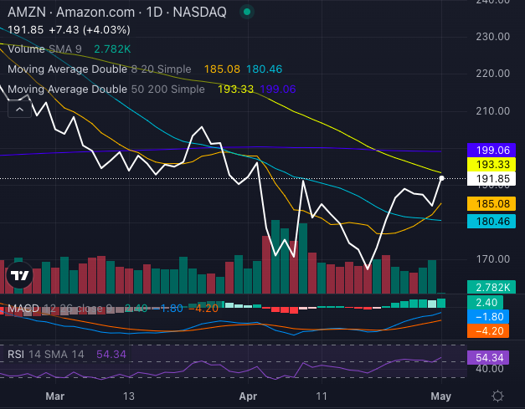Screen dimensions: 525x409
Task: Click the last price marker dot
Action: click(x=441, y=178)
